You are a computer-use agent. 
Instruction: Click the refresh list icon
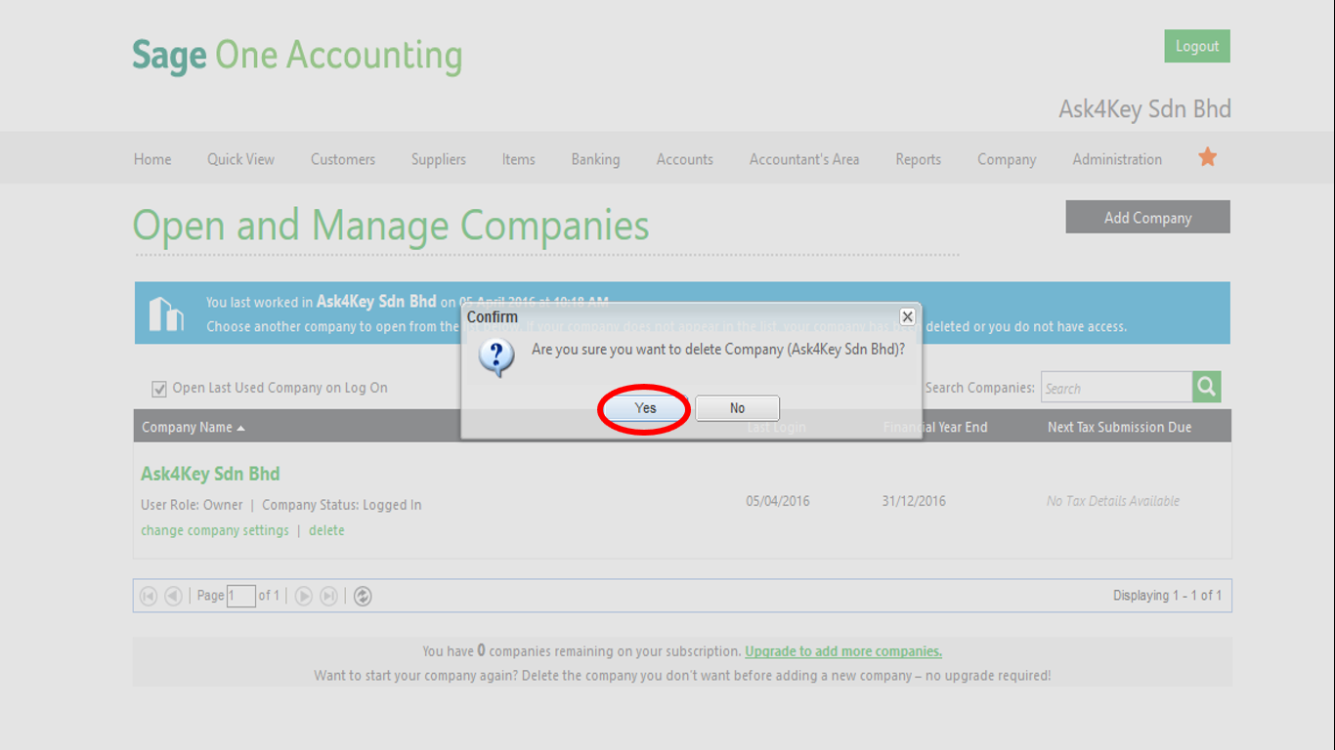363,596
